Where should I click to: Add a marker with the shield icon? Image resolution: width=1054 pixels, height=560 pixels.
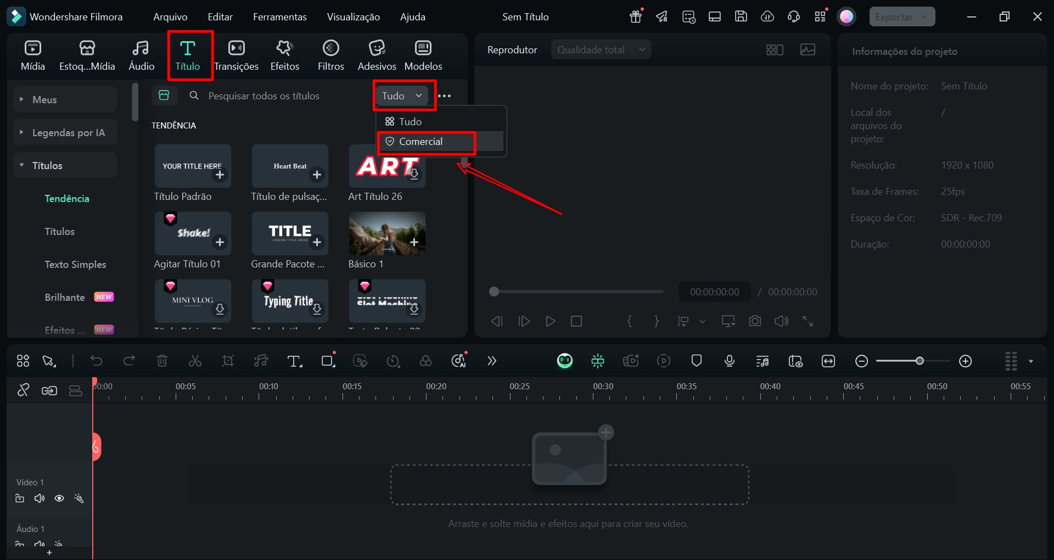[x=697, y=361]
